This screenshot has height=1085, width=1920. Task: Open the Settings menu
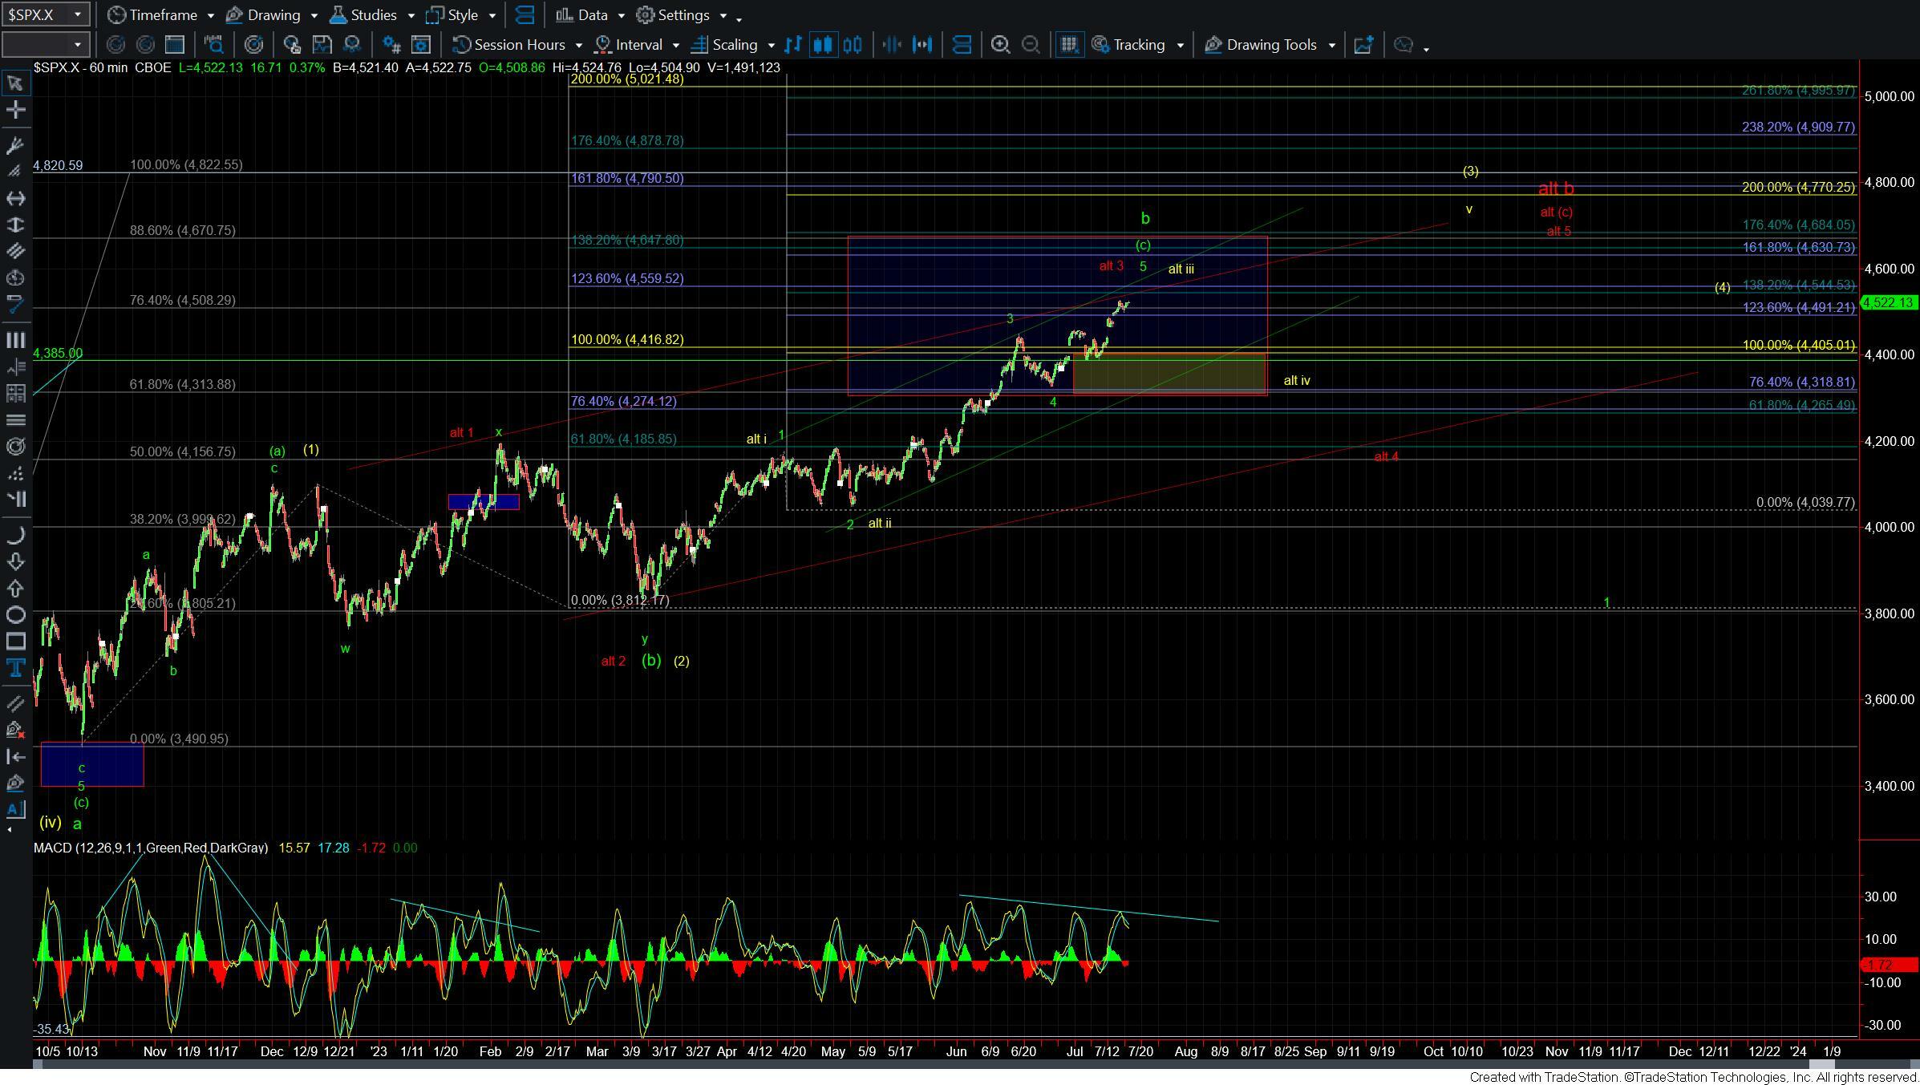click(682, 15)
